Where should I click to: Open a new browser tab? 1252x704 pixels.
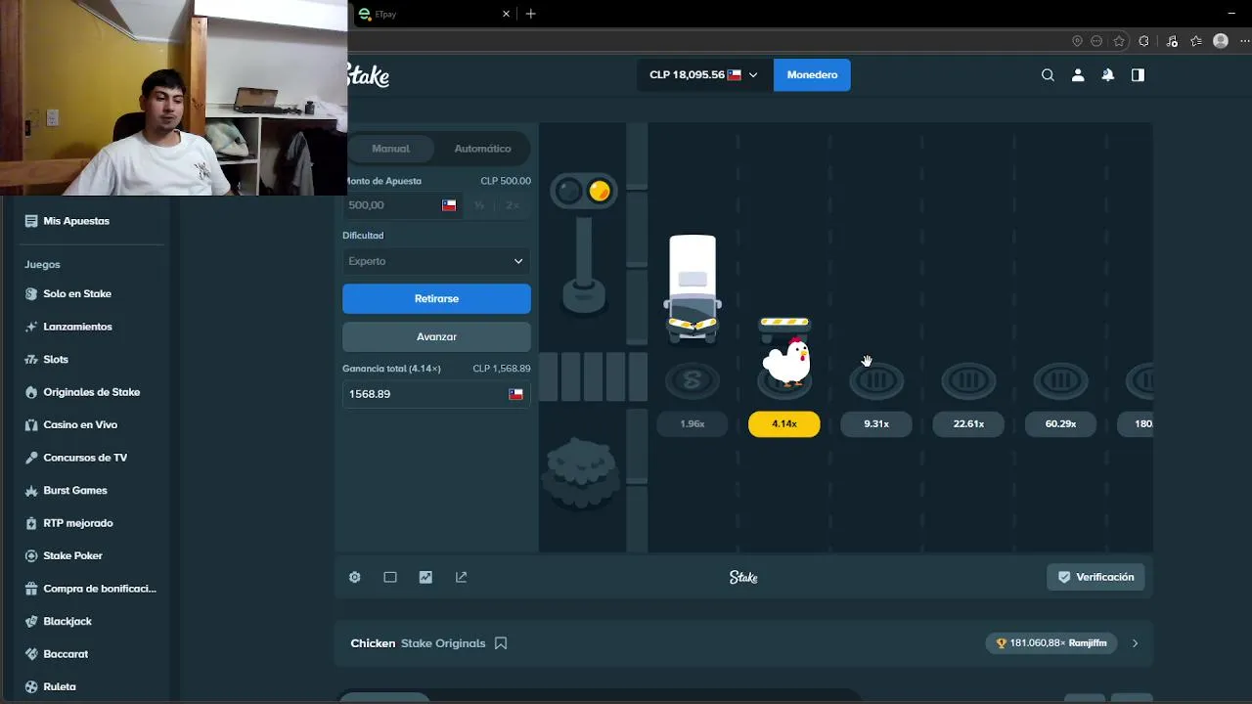tap(530, 14)
